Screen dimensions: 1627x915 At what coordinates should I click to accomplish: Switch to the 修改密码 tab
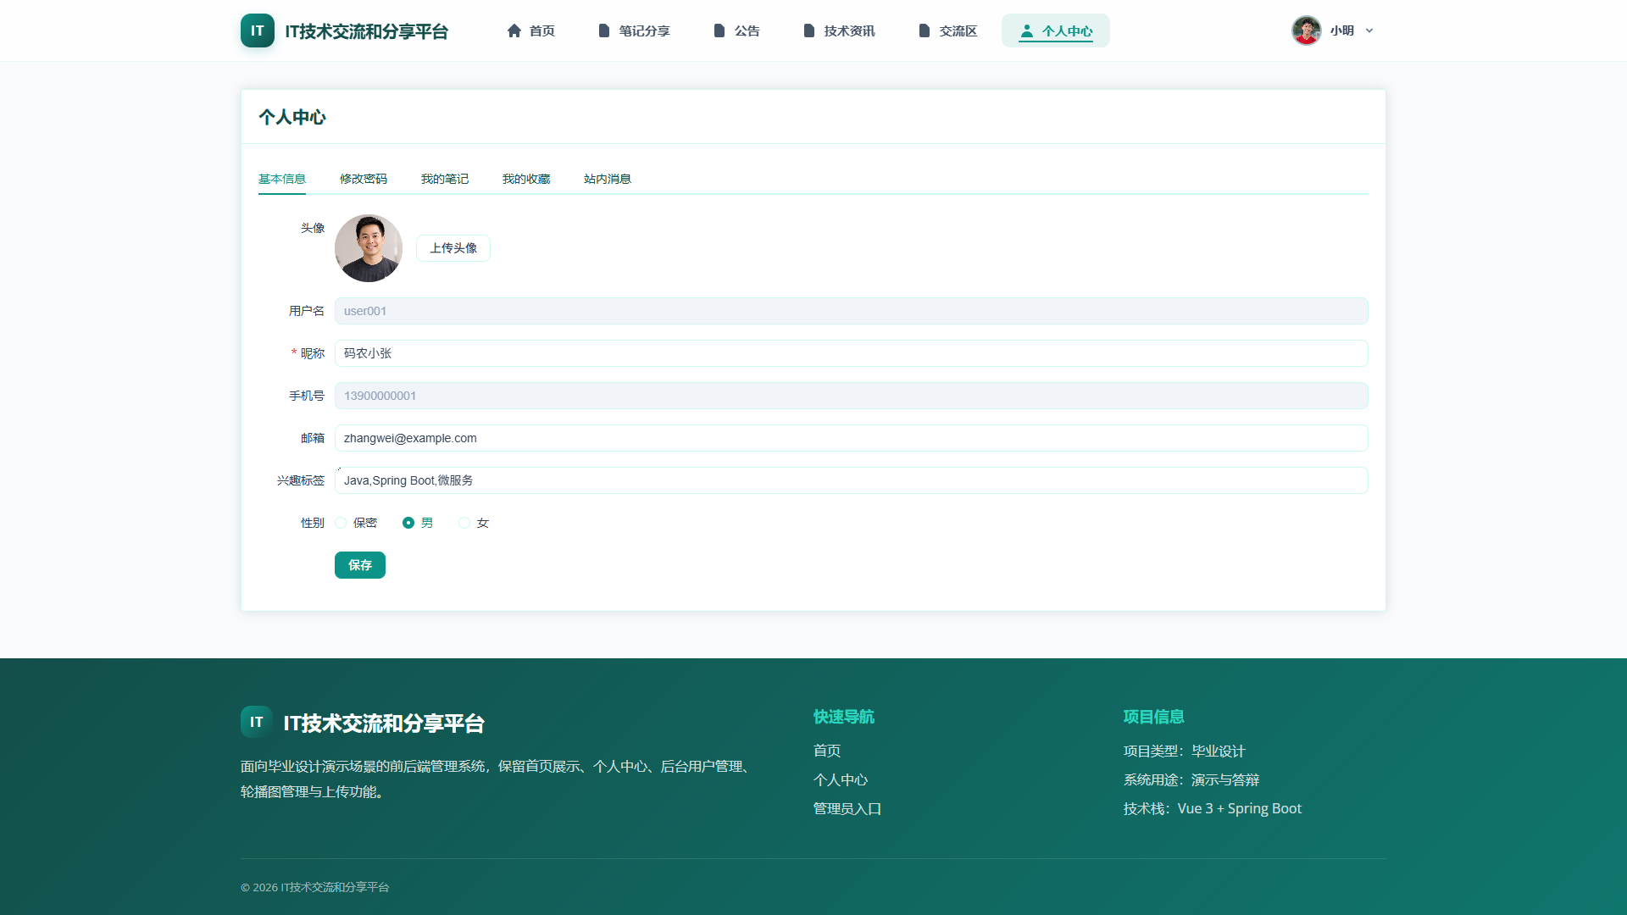coord(364,179)
